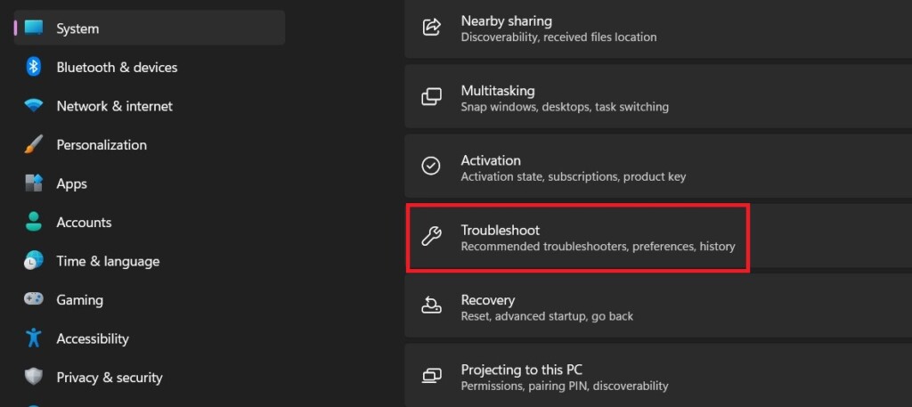Click the Privacy & security shield icon

tap(34, 378)
